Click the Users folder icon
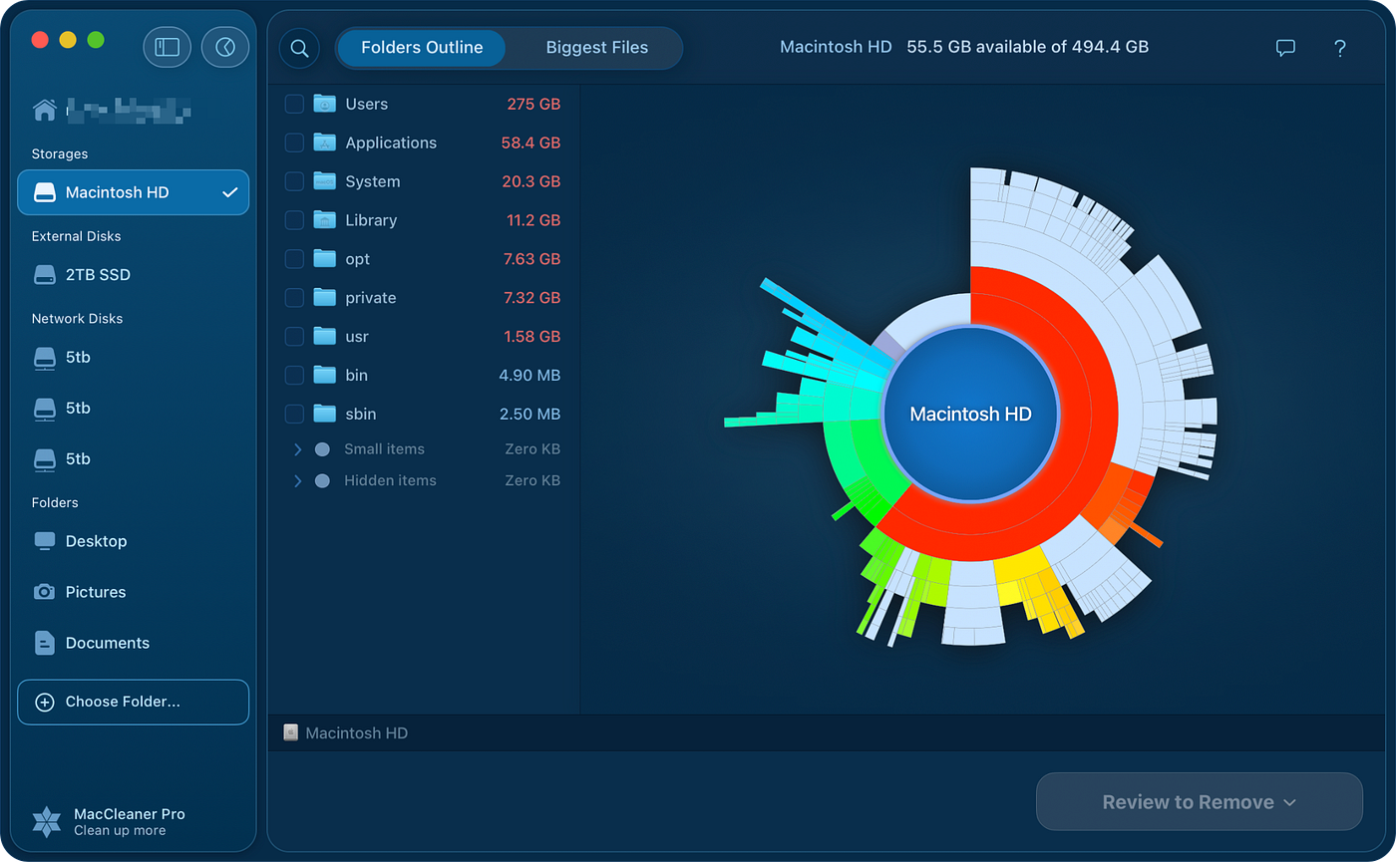Screen dimensions: 1396x862 tap(324, 104)
